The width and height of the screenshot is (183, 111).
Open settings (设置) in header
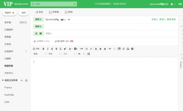180,4
